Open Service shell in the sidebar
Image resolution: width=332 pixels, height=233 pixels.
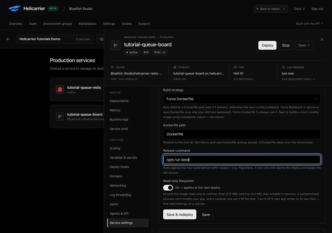coord(128,129)
